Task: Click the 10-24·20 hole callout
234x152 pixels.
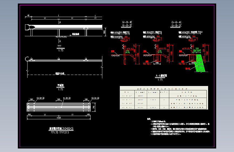Action: click(x=95, y=98)
